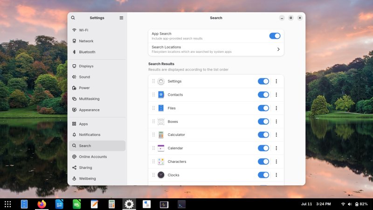Go to Appearance settings panel

(89, 110)
